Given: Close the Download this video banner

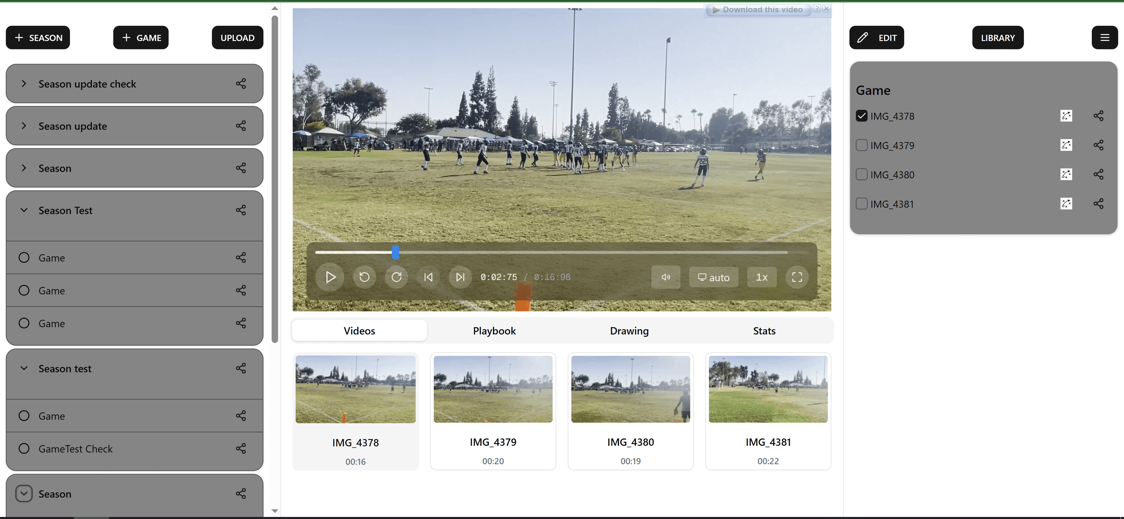Looking at the screenshot, I should point(826,8).
